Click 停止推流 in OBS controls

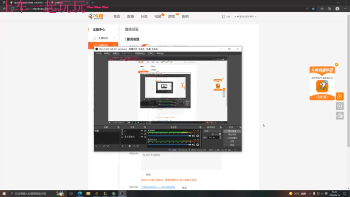(232, 131)
